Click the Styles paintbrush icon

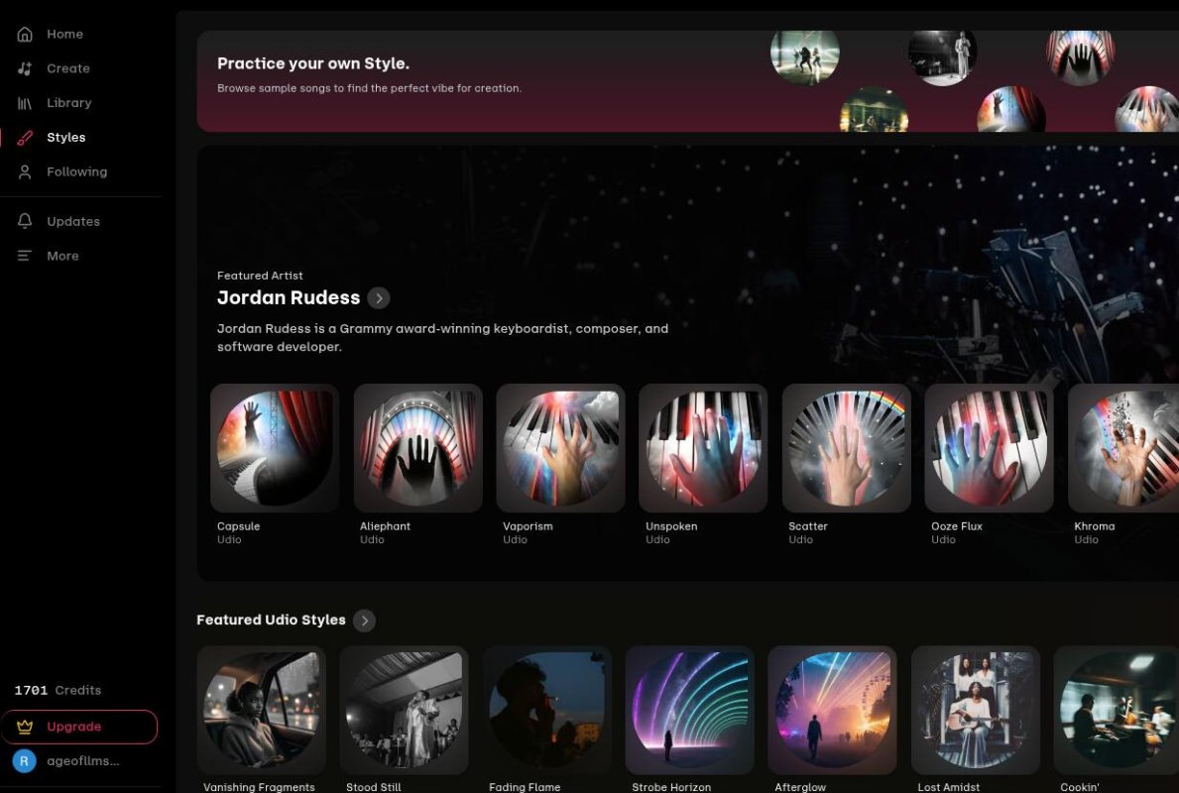[24, 137]
